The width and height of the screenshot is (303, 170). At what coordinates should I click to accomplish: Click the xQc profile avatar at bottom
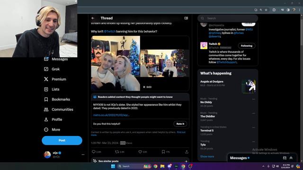point(47,154)
